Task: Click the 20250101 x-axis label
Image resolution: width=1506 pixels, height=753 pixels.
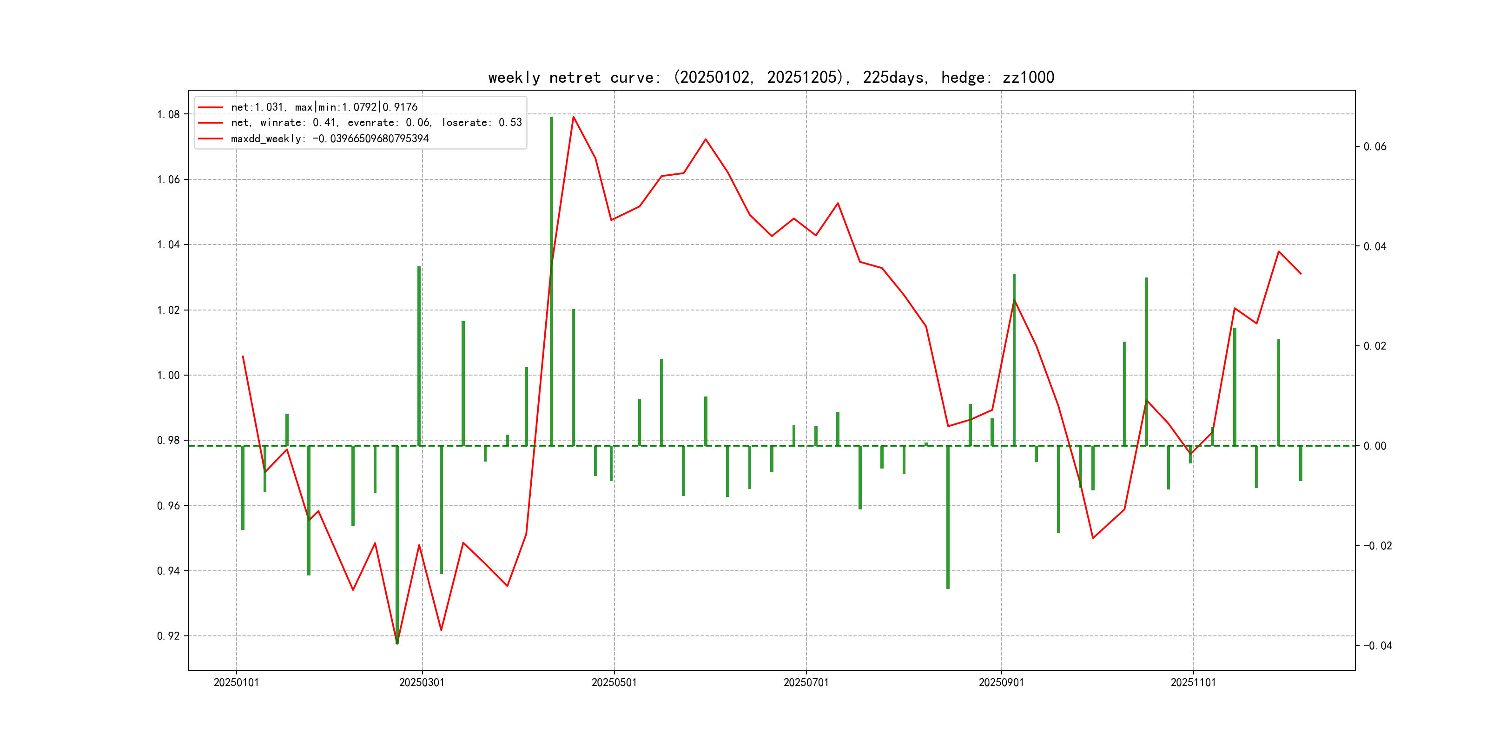Action: (x=236, y=682)
